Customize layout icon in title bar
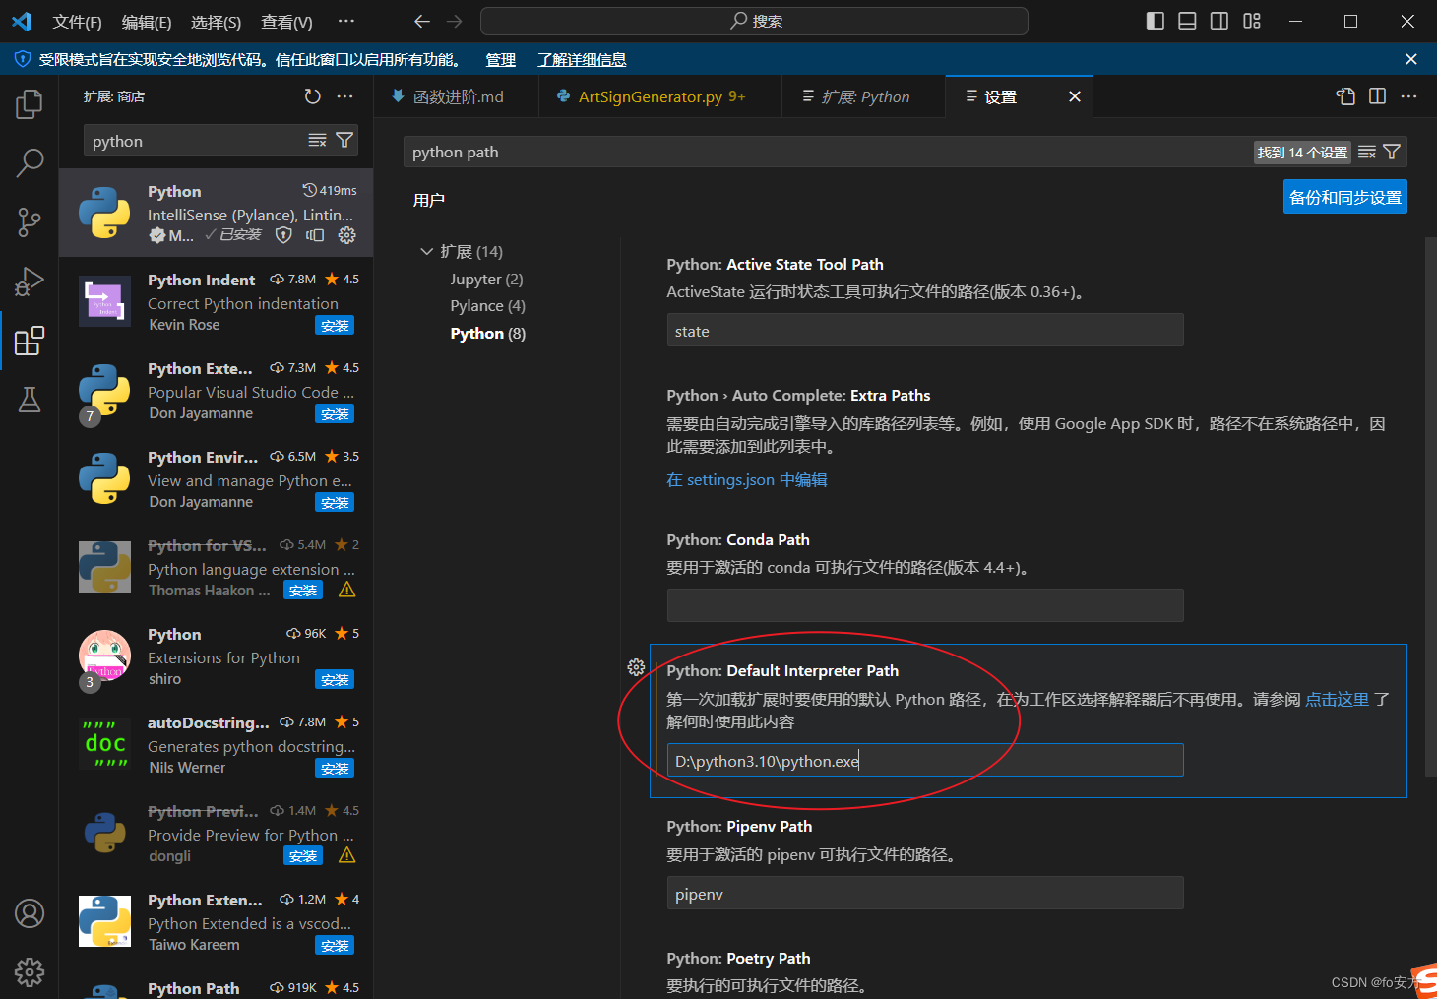The width and height of the screenshot is (1437, 999). click(x=1252, y=21)
